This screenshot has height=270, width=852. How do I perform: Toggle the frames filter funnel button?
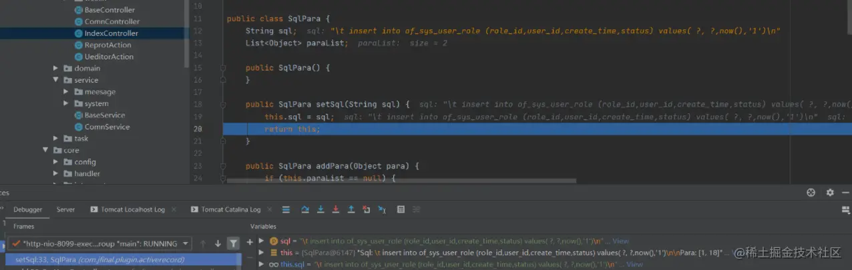[x=233, y=244]
